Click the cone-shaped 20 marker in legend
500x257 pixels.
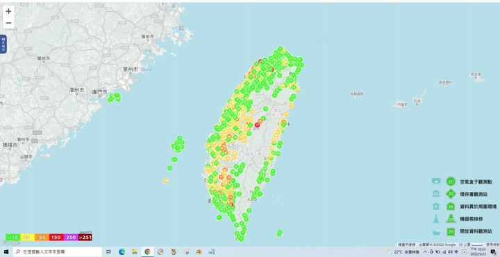(451, 218)
